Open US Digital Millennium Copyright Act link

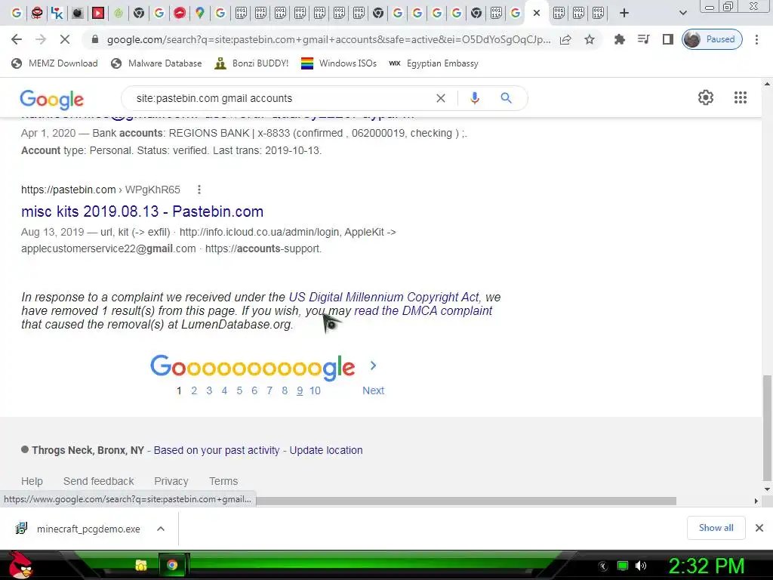pyautogui.click(x=384, y=297)
